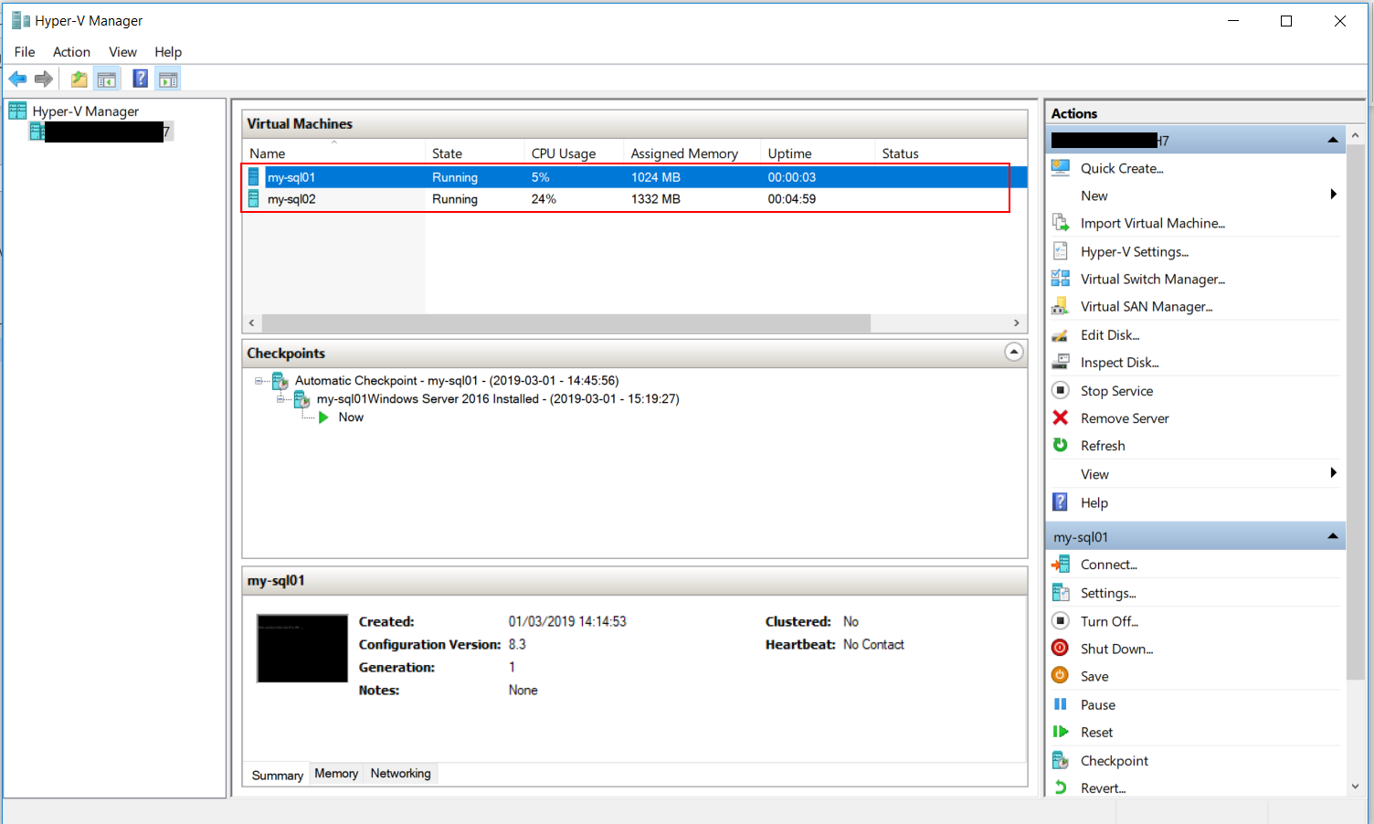Sort by the State column header

point(475,153)
